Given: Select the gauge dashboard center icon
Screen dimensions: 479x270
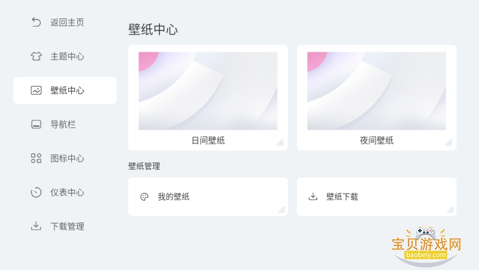Looking at the screenshot, I should click(x=36, y=192).
